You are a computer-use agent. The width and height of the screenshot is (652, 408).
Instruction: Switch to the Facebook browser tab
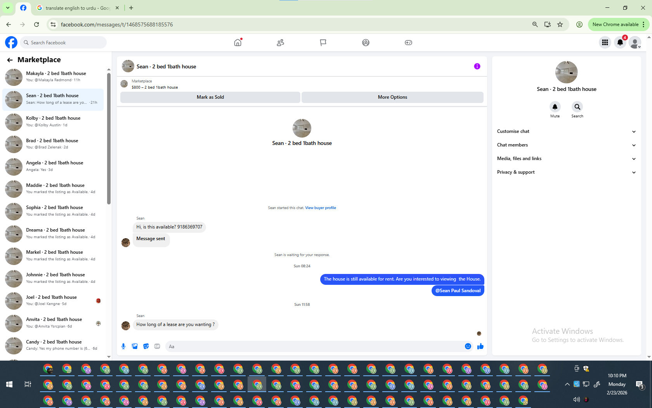tap(23, 8)
